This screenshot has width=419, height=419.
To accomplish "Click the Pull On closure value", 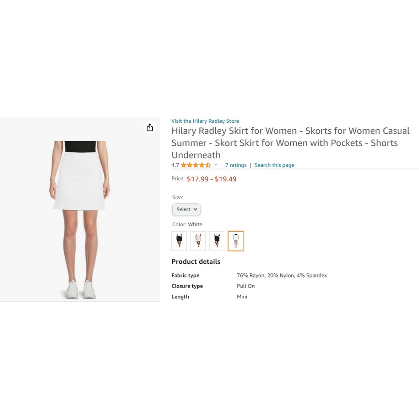I will [x=246, y=286].
